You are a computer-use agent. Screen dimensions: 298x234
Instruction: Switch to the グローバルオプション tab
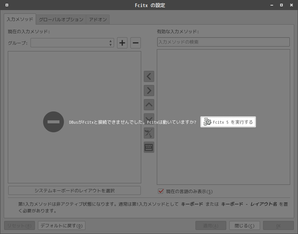tap(61, 19)
